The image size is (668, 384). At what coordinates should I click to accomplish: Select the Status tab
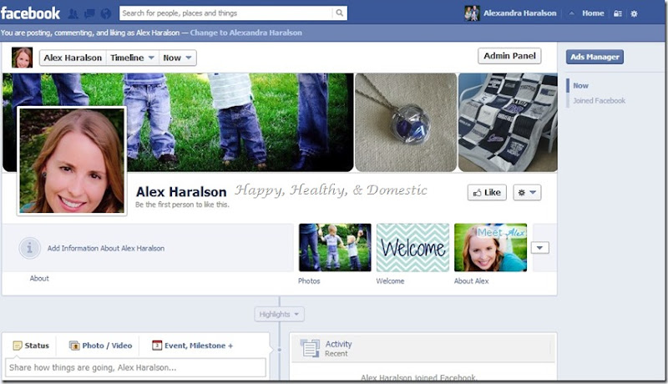[x=31, y=346]
